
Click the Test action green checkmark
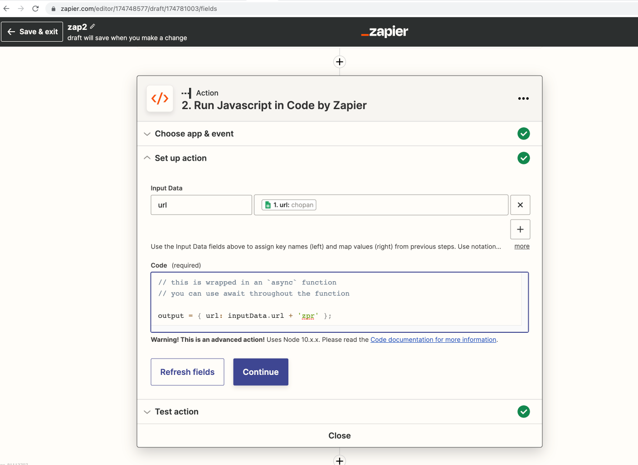(524, 412)
